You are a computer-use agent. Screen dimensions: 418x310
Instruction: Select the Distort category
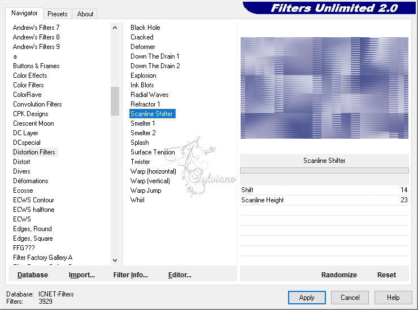pyautogui.click(x=21, y=162)
